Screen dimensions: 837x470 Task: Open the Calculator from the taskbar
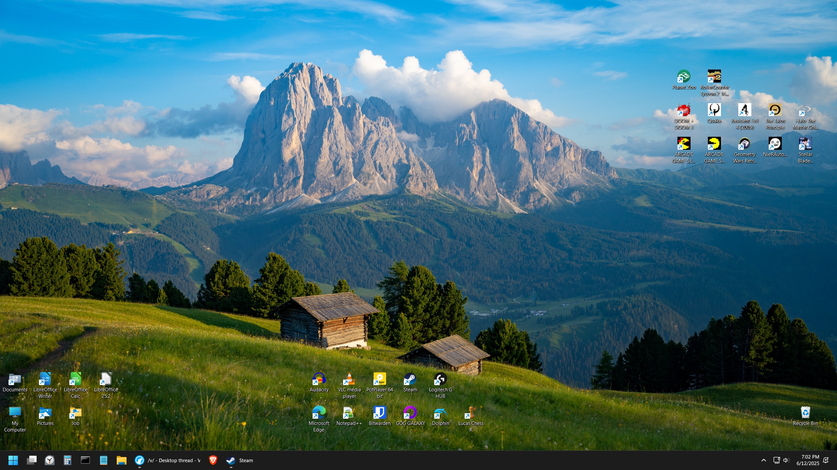pyautogui.click(x=67, y=460)
